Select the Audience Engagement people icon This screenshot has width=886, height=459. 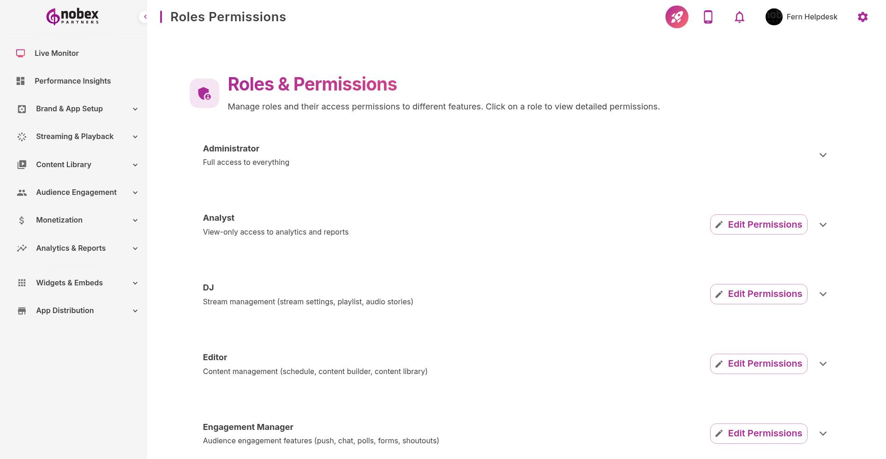(x=22, y=192)
